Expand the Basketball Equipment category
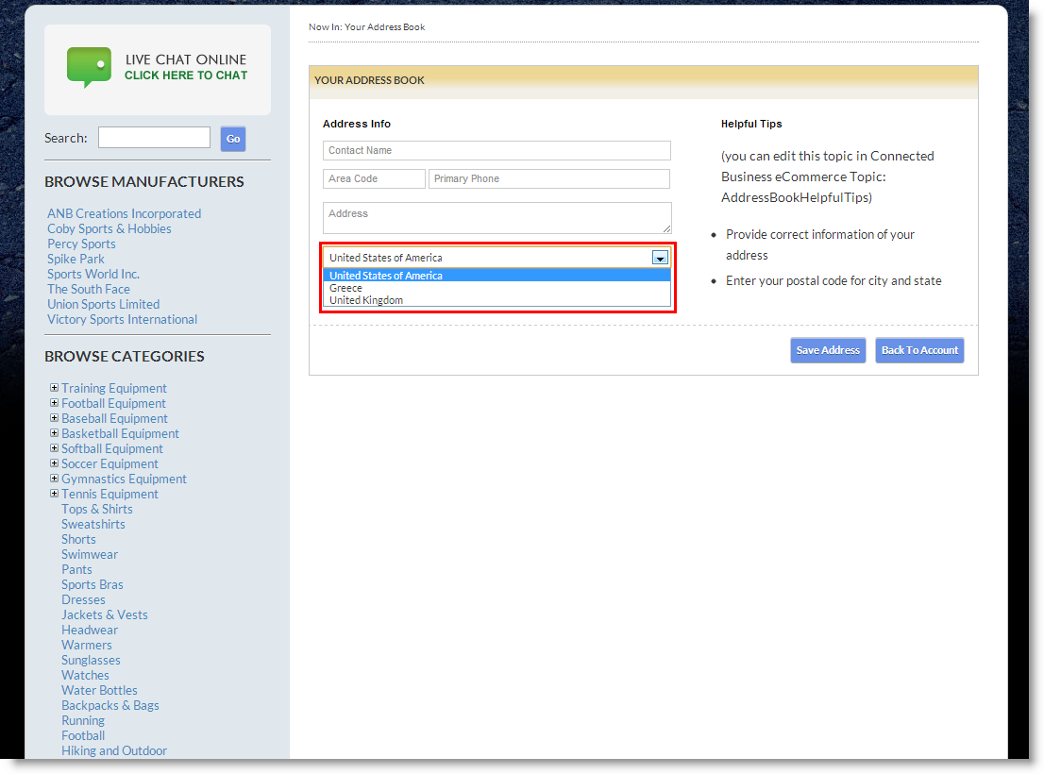 point(54,433)
